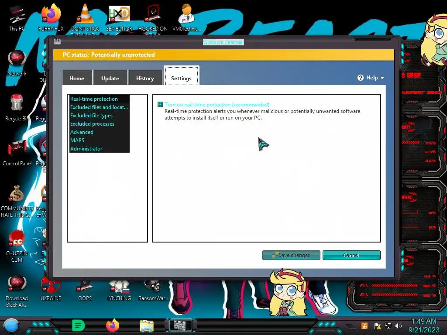Switch to the Update tab
This screenshot has width=447, height=335.
110,78
